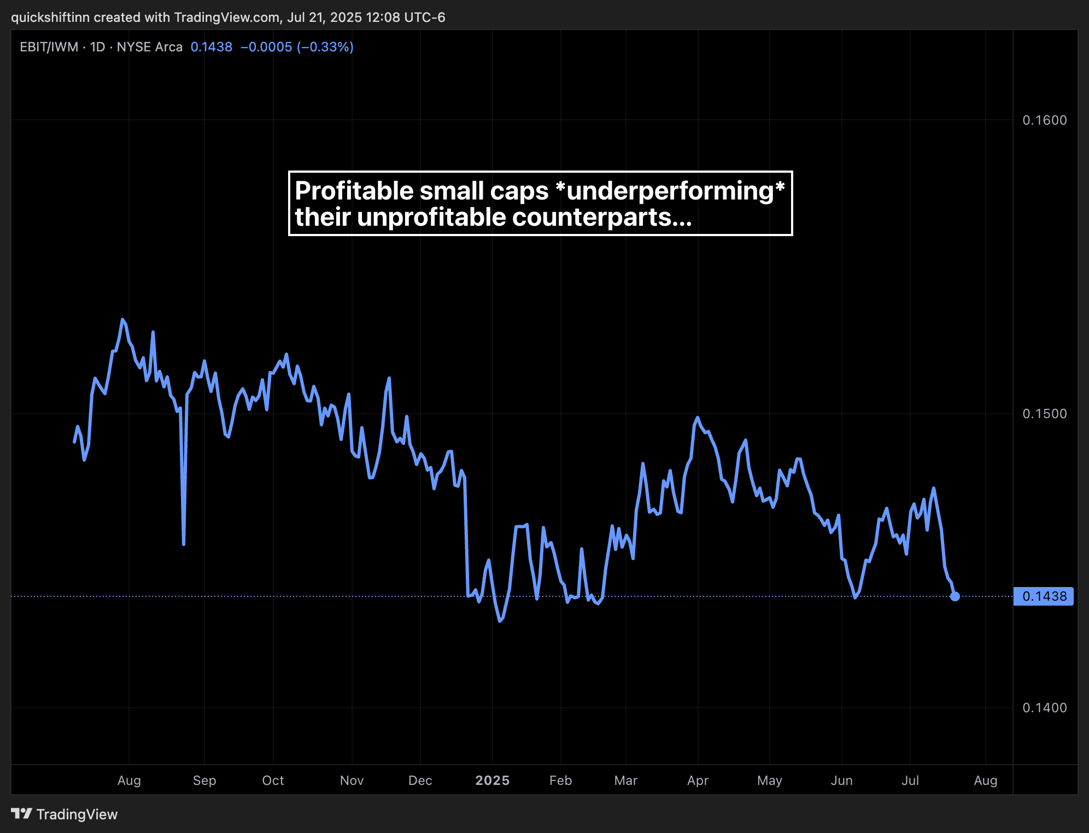The height and width of the screenshot is (833, 1089).
Task: Click the EBIT/IWM symbol label
Action: (x=49, y=47)
